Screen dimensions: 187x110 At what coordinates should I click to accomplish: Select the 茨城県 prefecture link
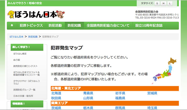coord(56,108)
